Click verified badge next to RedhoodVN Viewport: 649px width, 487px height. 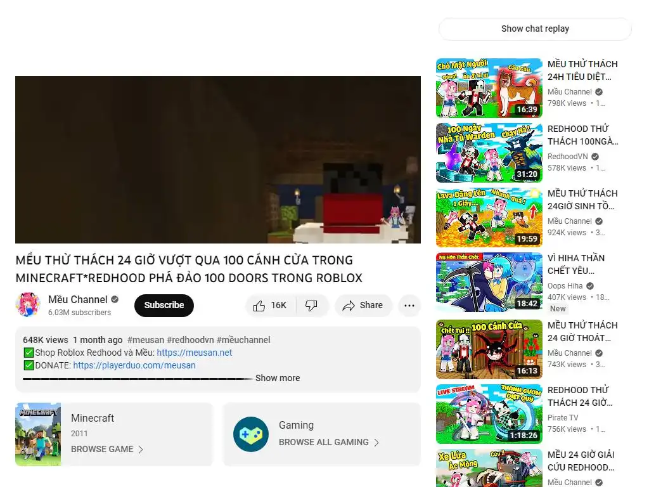coord(594,157)
